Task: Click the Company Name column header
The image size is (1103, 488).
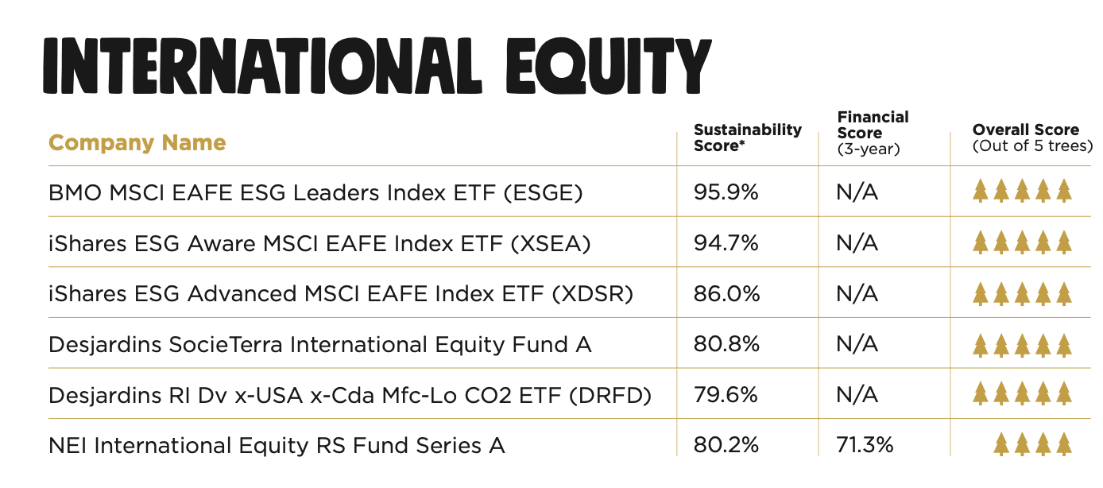Action: [x=137, y=143]
